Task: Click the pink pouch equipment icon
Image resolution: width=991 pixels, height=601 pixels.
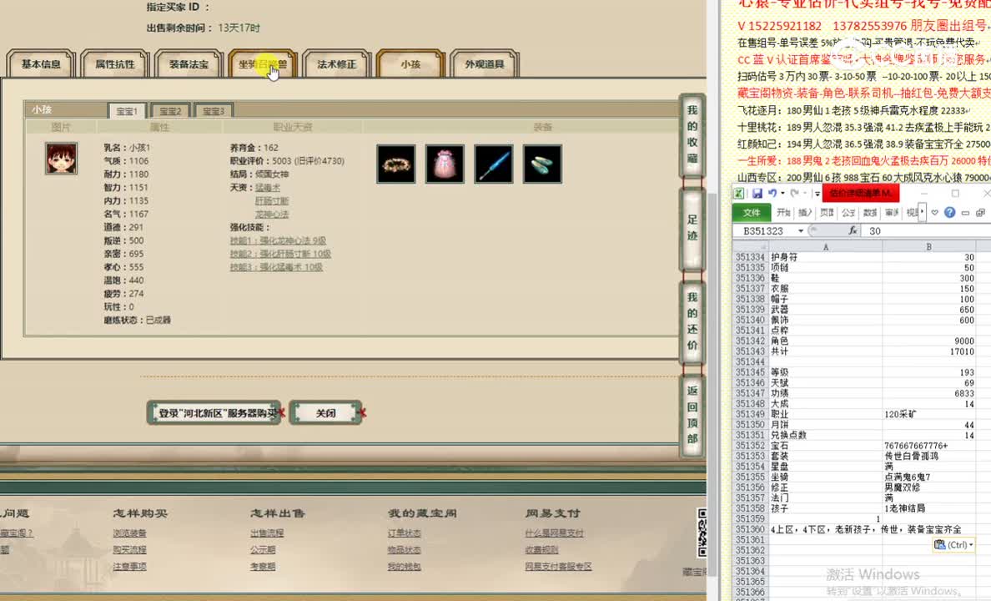Action: [x=445, y=164]
